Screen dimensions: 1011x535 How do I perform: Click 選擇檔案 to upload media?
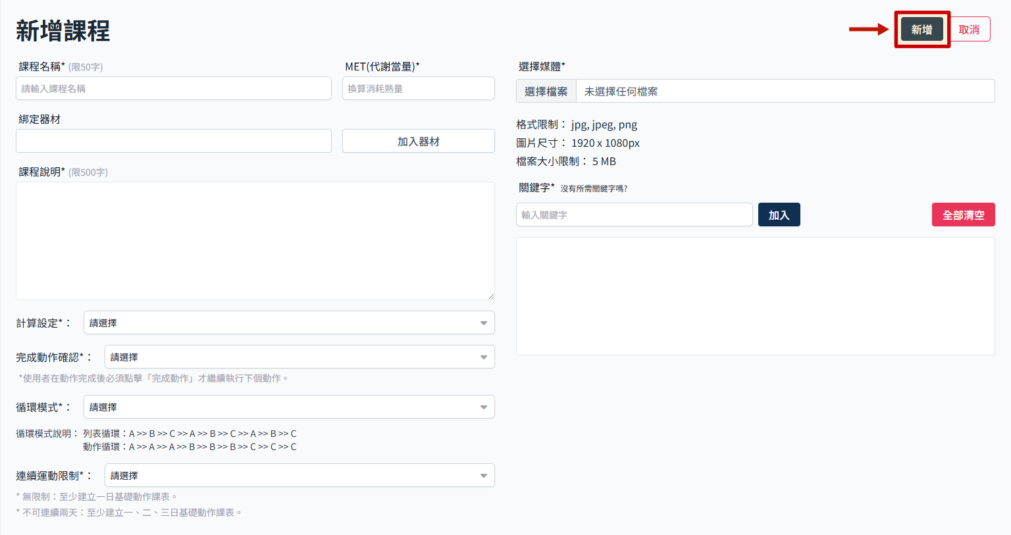546,90
